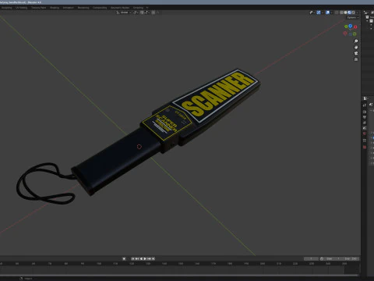The width and height of the screenshot is (374, 281).
Task: Switch to the Rendering workspace tab
Action: tap(83, 8)
